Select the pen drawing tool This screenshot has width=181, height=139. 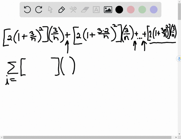61,9
